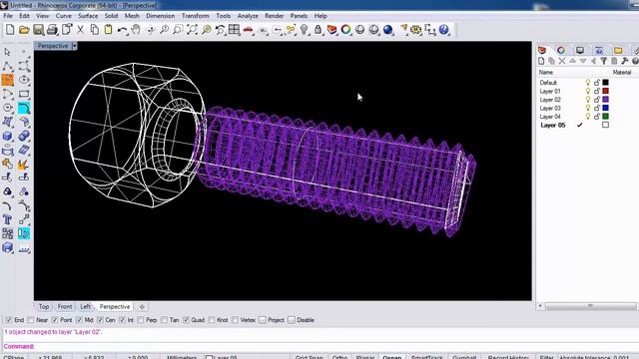639x359 pixels.
Task: Open the Display monitor panel tab
Action: [580, 50]
